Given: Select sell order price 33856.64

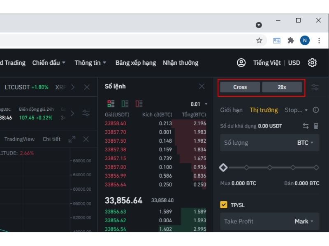Looking at the screenshot, I should pos(116,184).
